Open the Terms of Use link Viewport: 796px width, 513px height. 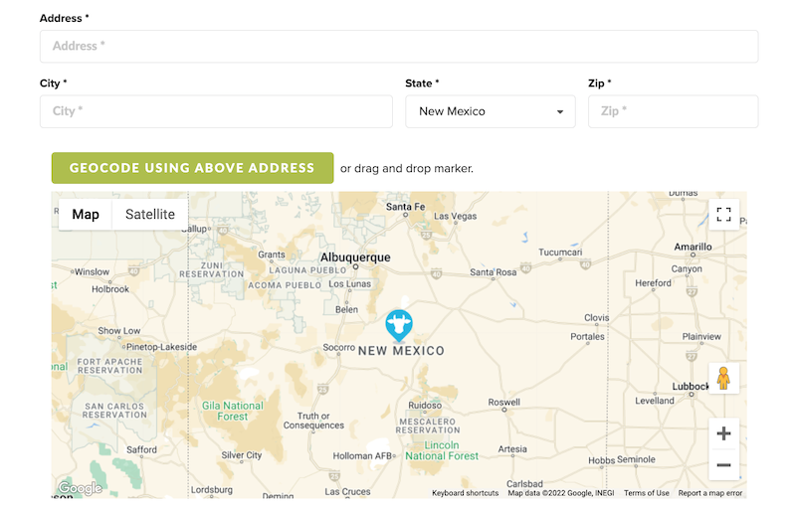(647, 493)
